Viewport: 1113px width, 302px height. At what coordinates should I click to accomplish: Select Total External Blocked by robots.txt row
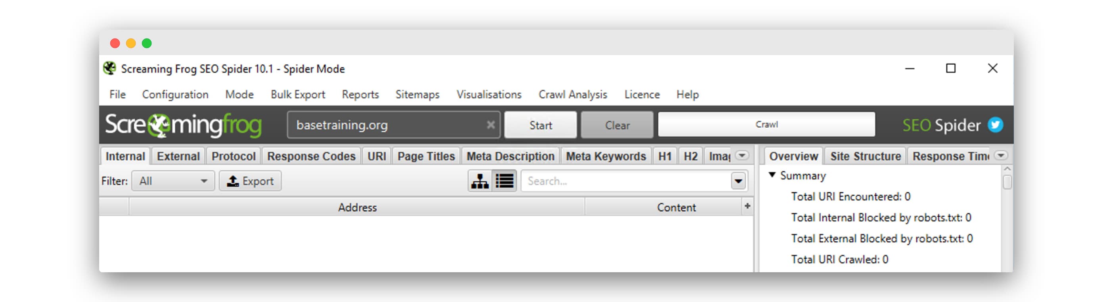(882, 239)
